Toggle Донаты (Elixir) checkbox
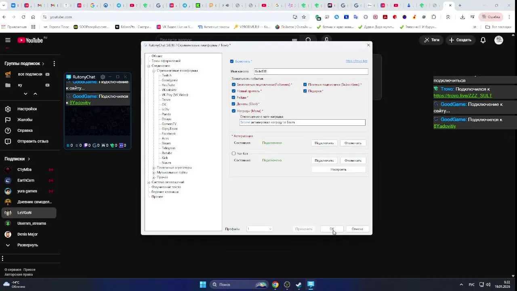The image size is (517, 291). tap(233, 104)
